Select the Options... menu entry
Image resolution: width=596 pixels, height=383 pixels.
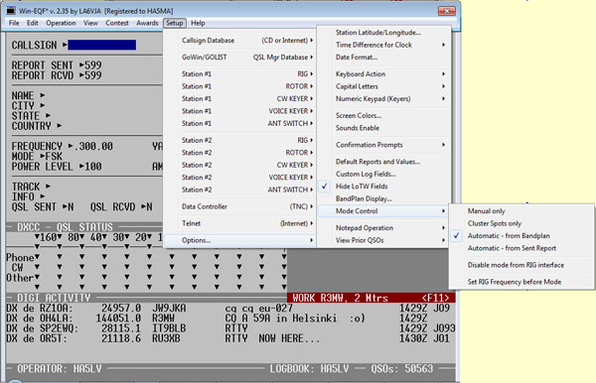point(239,240)
